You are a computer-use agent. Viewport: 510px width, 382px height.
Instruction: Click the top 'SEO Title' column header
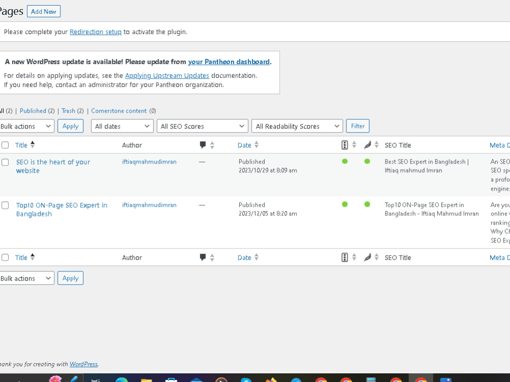pos(398,145)
